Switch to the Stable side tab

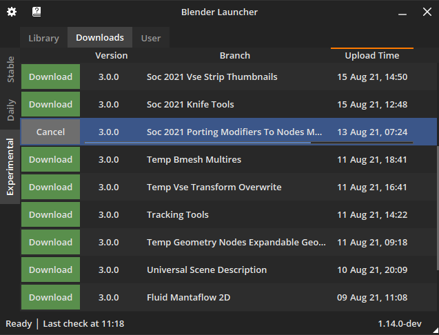10,69
